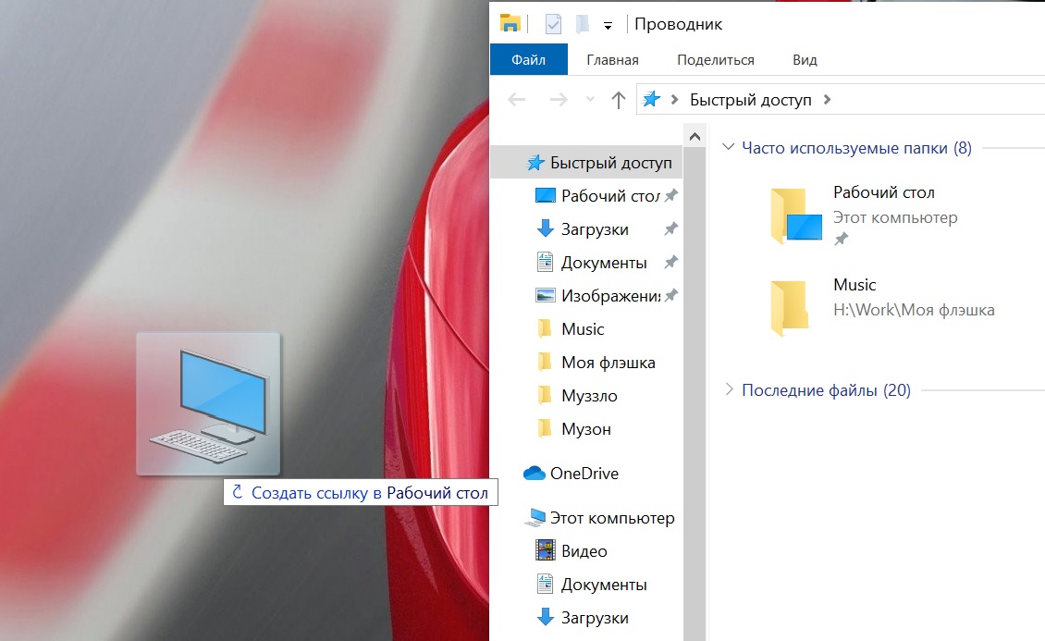The image size is (1045, 641).
Task: Expand chevron before Быстрый доступ in address bar
Action: click(674, 100)
